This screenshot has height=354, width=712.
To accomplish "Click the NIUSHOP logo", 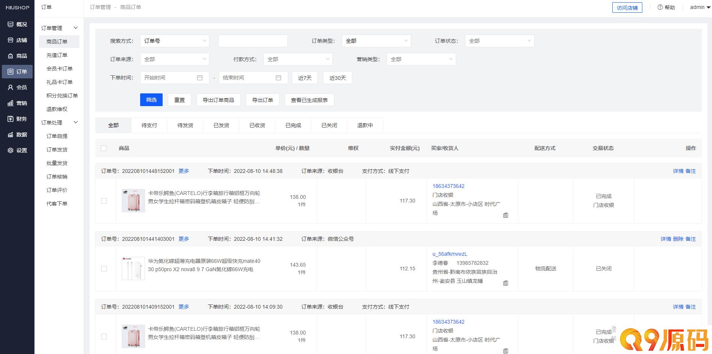I will tap(17, 7).
